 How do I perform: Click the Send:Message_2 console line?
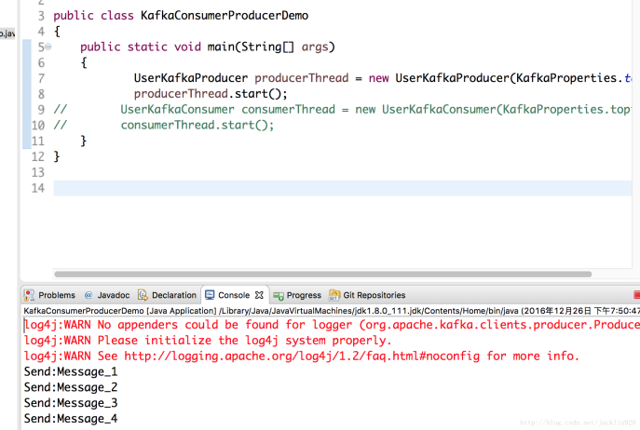71,387
